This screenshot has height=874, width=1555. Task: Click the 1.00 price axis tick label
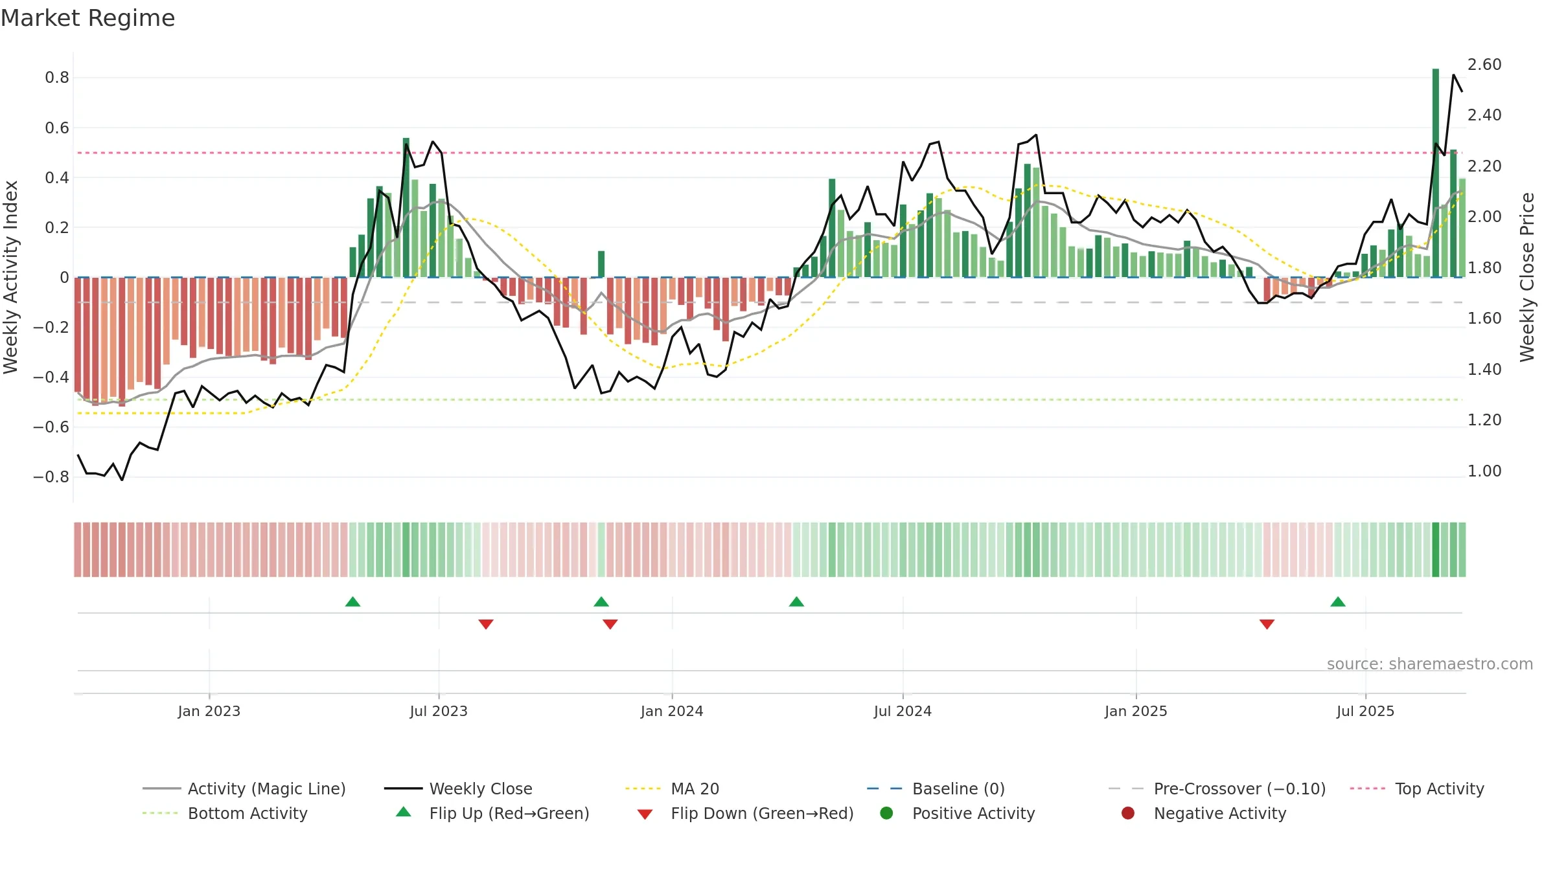[1484, 471]
